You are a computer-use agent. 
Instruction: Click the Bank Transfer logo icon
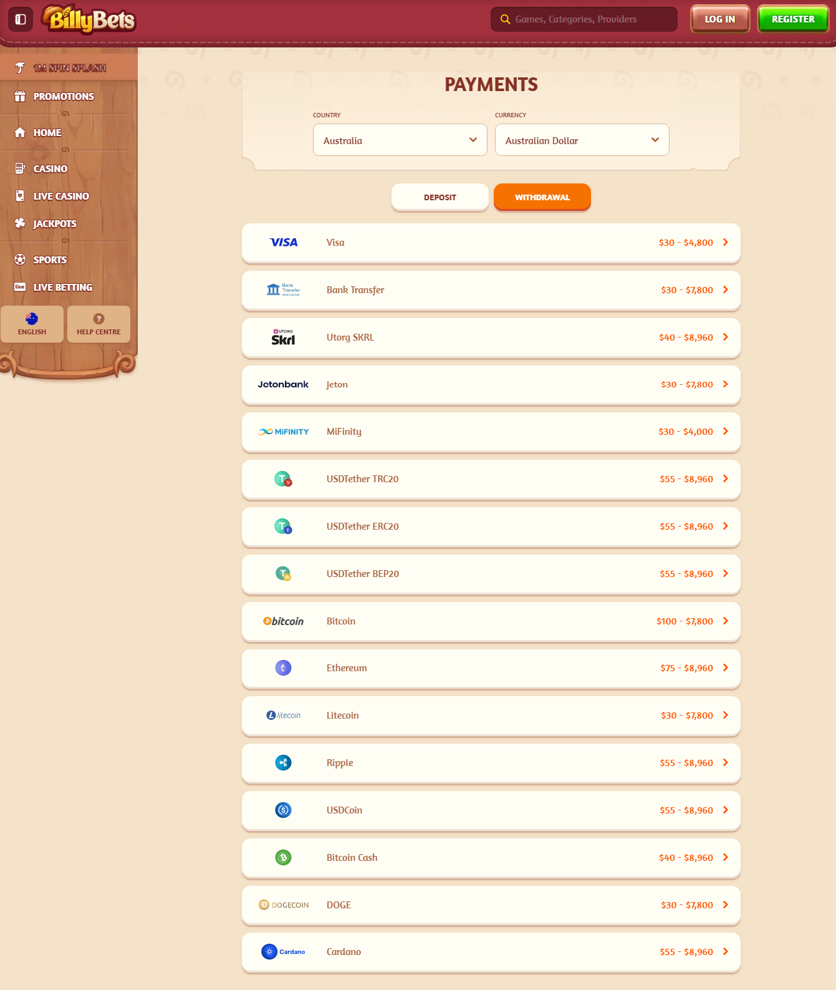coord(284,290)
